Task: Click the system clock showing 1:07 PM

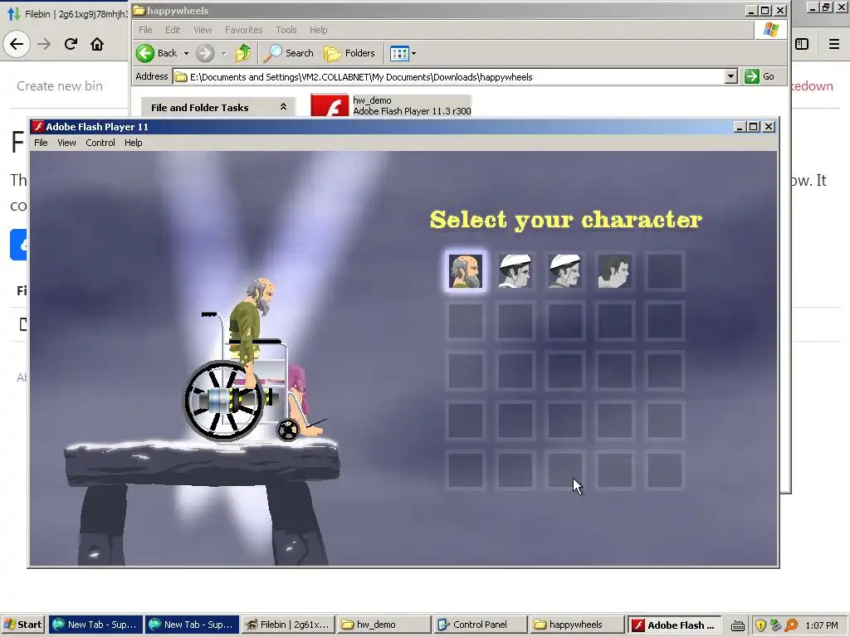Action: coord(821,625)
